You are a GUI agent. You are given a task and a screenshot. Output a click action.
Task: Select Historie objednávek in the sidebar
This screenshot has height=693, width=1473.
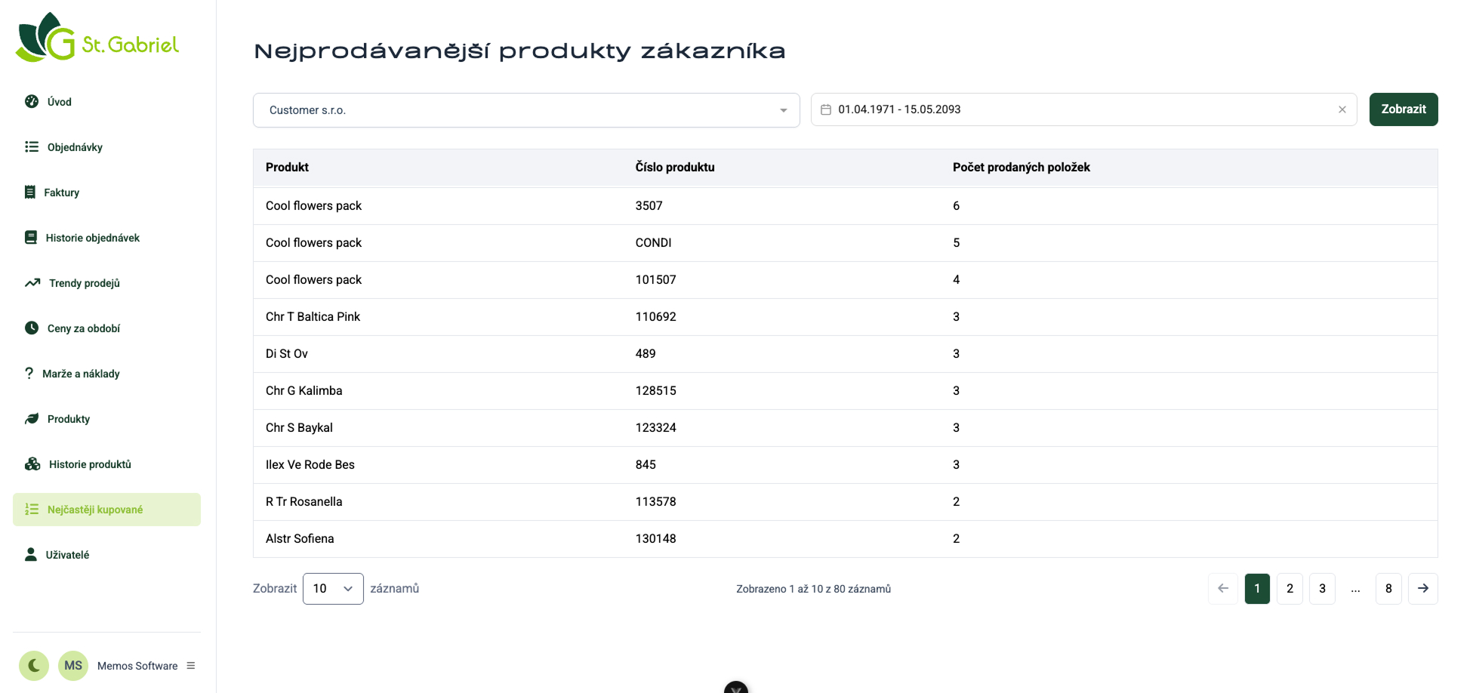[93, 238]
